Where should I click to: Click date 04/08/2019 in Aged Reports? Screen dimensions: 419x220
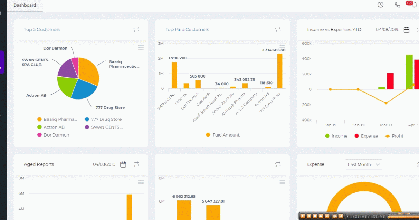tap(104, 164)
